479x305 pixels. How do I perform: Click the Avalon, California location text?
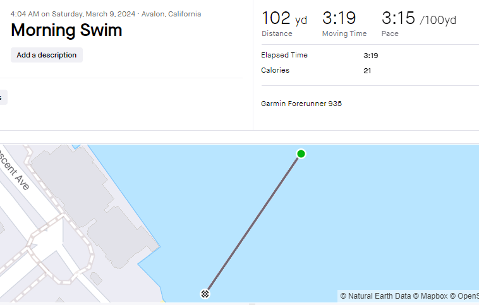[x=171, y=13]
